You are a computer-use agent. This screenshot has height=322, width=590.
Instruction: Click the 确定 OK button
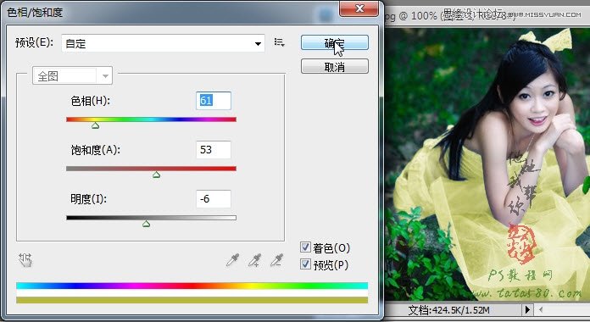(x=335, y=42)
